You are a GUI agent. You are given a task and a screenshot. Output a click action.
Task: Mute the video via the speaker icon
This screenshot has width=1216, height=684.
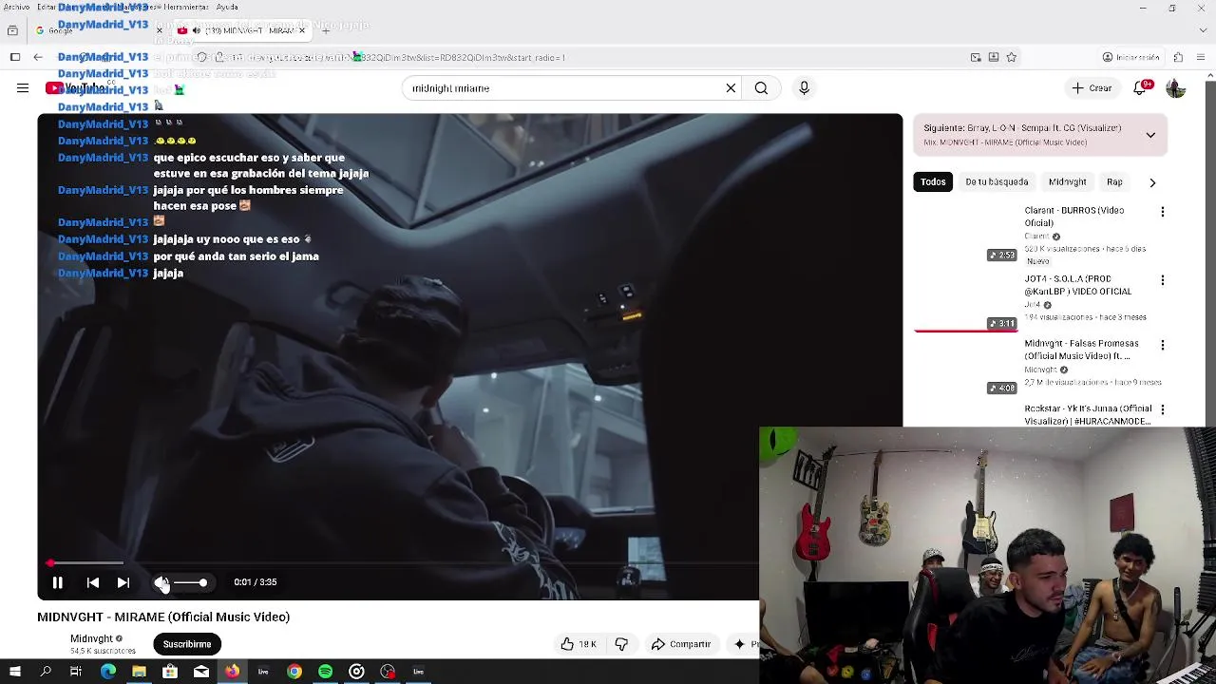click(x=161, y=582)
